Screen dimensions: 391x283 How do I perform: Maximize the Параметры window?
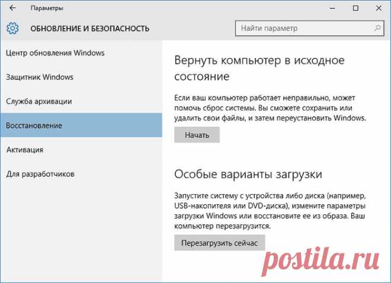(355, 8)
